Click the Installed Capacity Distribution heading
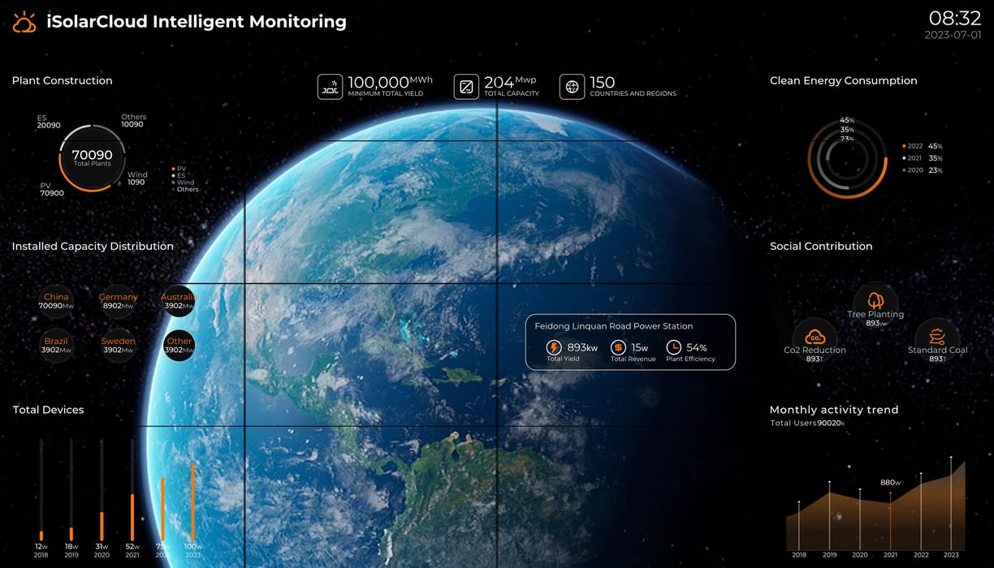This screenshot has height=568, width=994. 93,246
